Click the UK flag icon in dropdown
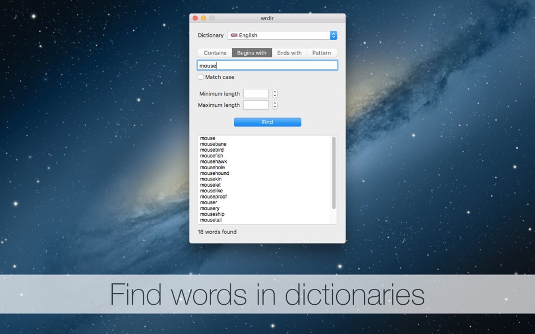 (234, 35)
